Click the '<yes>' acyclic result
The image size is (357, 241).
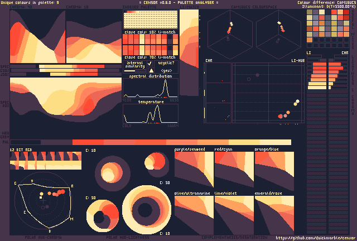pos(166,70)
